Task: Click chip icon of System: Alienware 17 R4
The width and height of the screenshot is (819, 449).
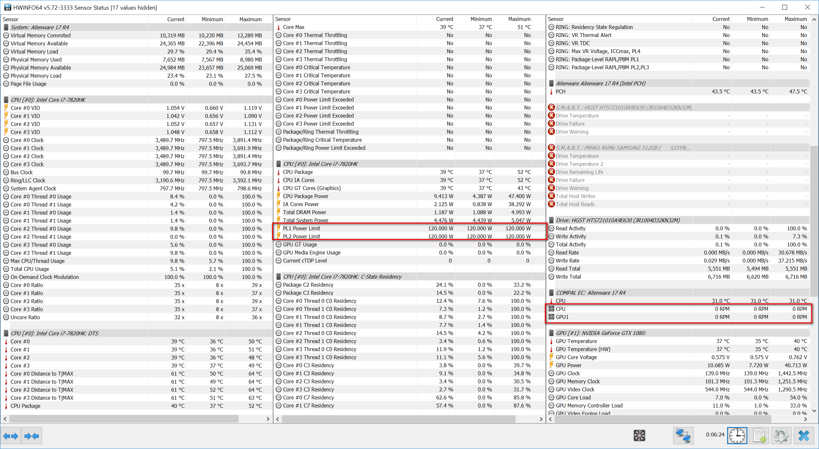Action: tap(6, 27)
